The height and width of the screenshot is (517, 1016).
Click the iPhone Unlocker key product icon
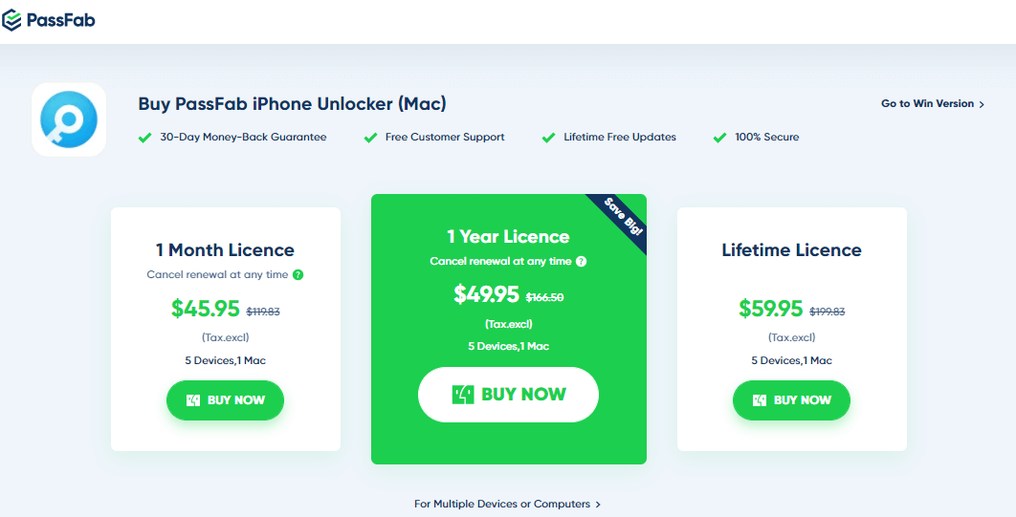(x=69, y=119)
